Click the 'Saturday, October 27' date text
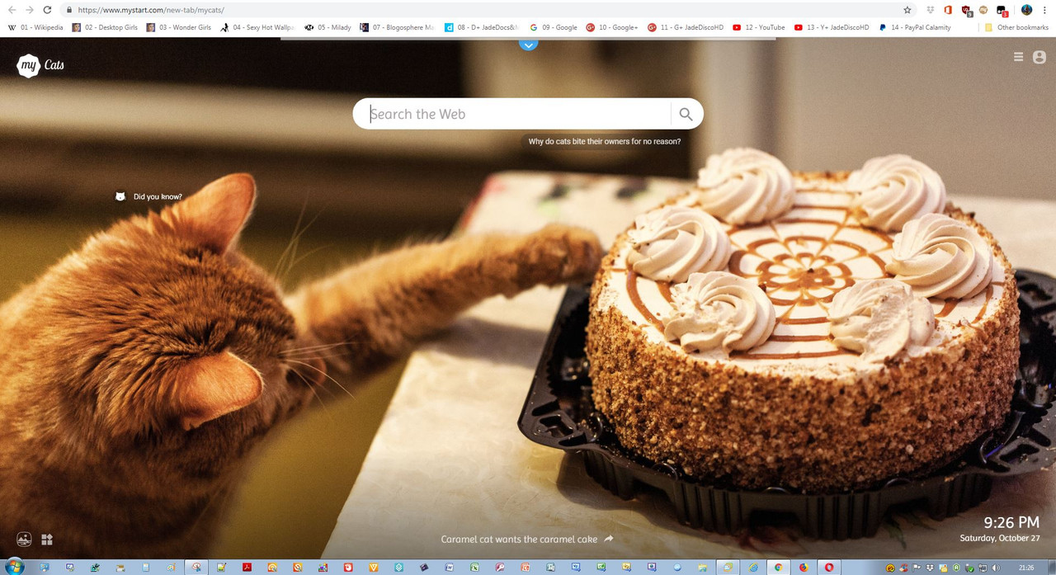Image resolution: width=1056 pixels, height=575 pixels. [x=1000, y=538]
